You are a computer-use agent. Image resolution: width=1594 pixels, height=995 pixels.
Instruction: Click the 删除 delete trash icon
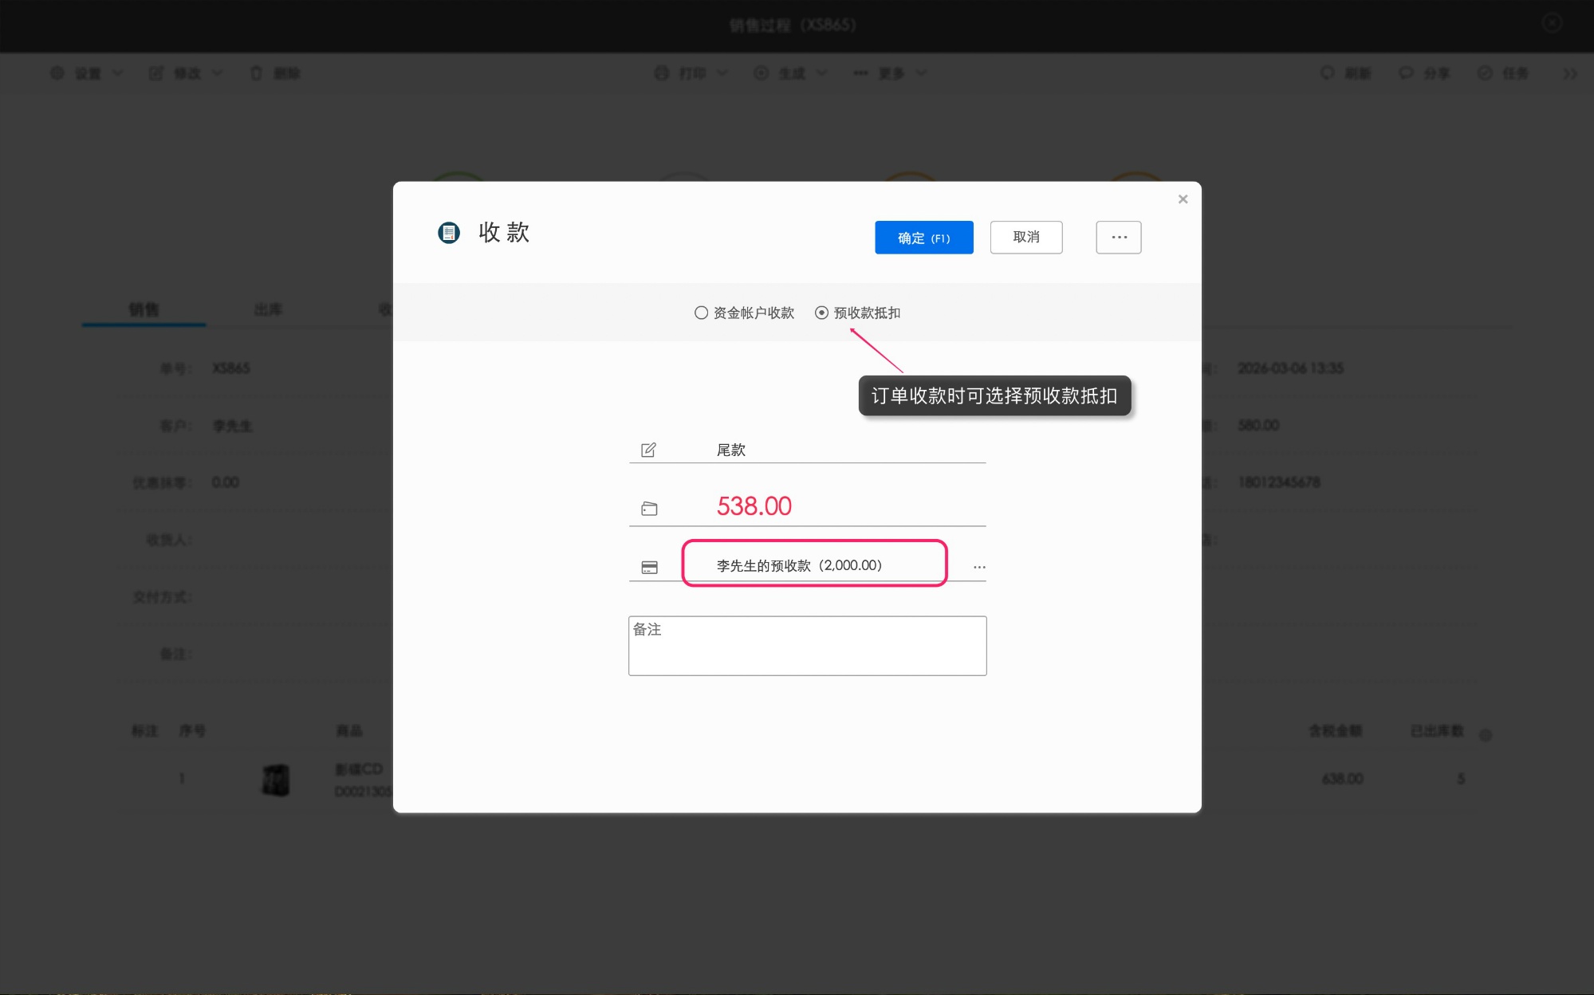(256, 73)
